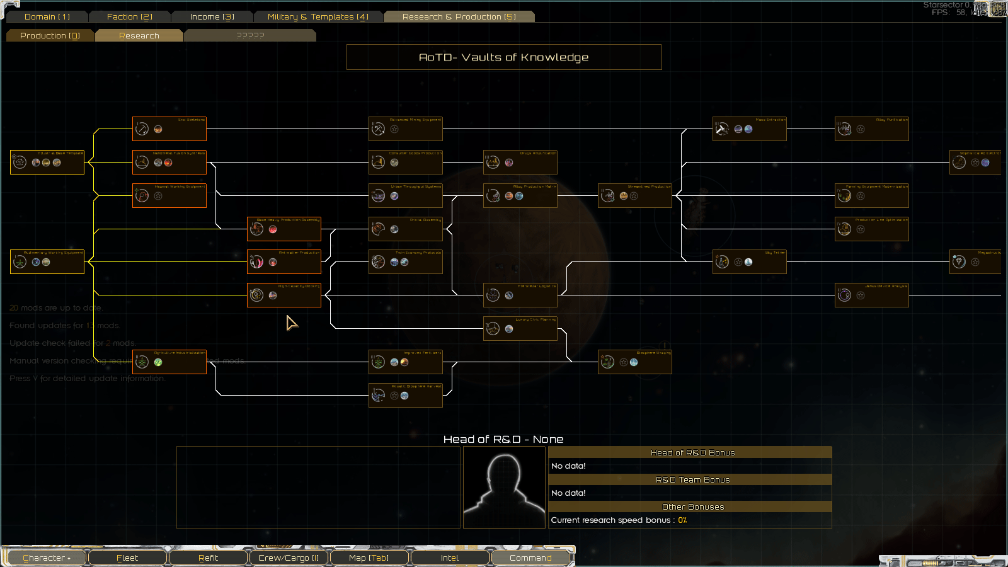The image size is (1008, 567).
Task: Open the Hazmat Working Equipment node icon
Action: (142, 196)
